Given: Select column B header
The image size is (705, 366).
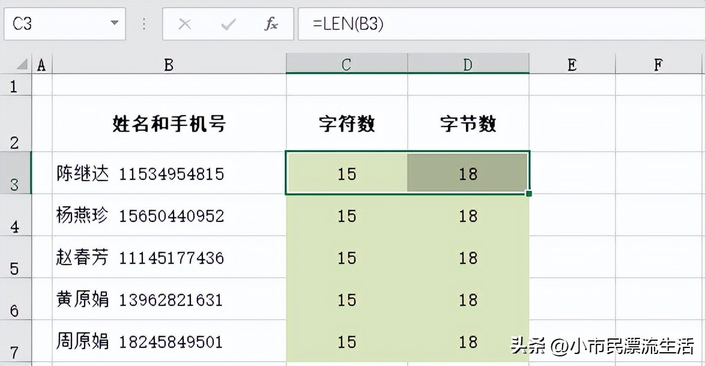Looking at the screenshot, I should 169,64.
